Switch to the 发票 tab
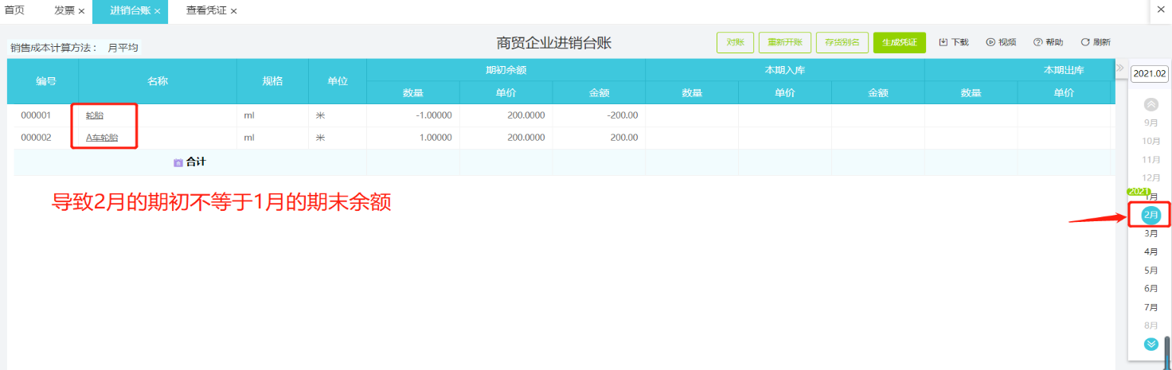Screen dimensions: 1172x370 [64, 11]
